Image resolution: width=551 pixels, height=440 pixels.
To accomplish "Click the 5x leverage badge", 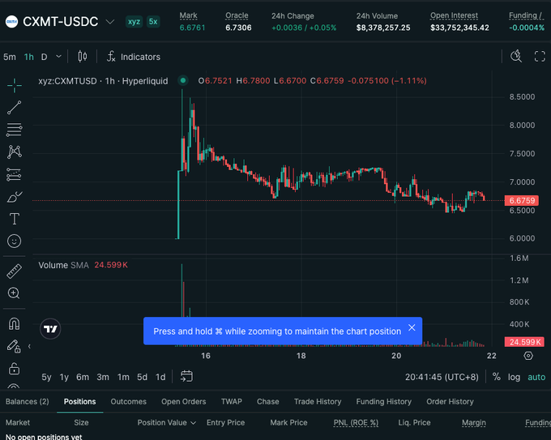I will pos(153,22).
